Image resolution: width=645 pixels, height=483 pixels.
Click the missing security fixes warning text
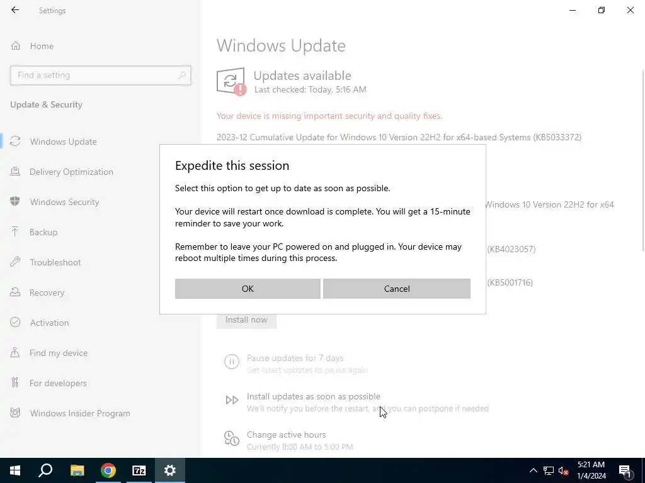329,116
